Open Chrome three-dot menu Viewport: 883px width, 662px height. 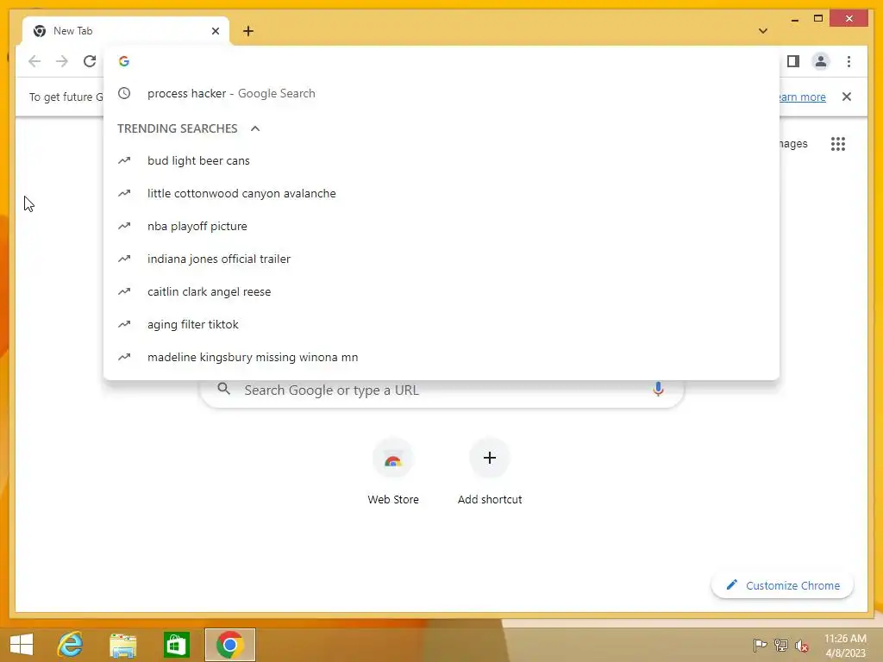(x=849, y=61)
